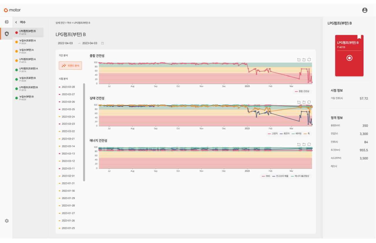This screenshot has width=376, height=243.
Task: Collapse the 여수 list with back chevron
Action: (16, 22)
